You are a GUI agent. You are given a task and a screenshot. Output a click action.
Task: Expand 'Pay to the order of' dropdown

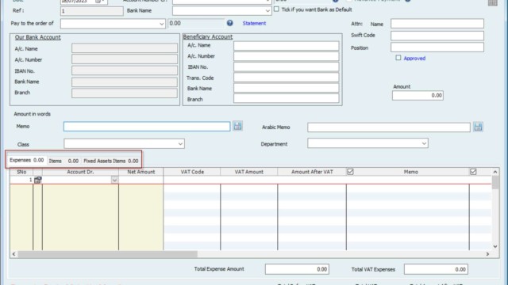(x=162, y=24)
